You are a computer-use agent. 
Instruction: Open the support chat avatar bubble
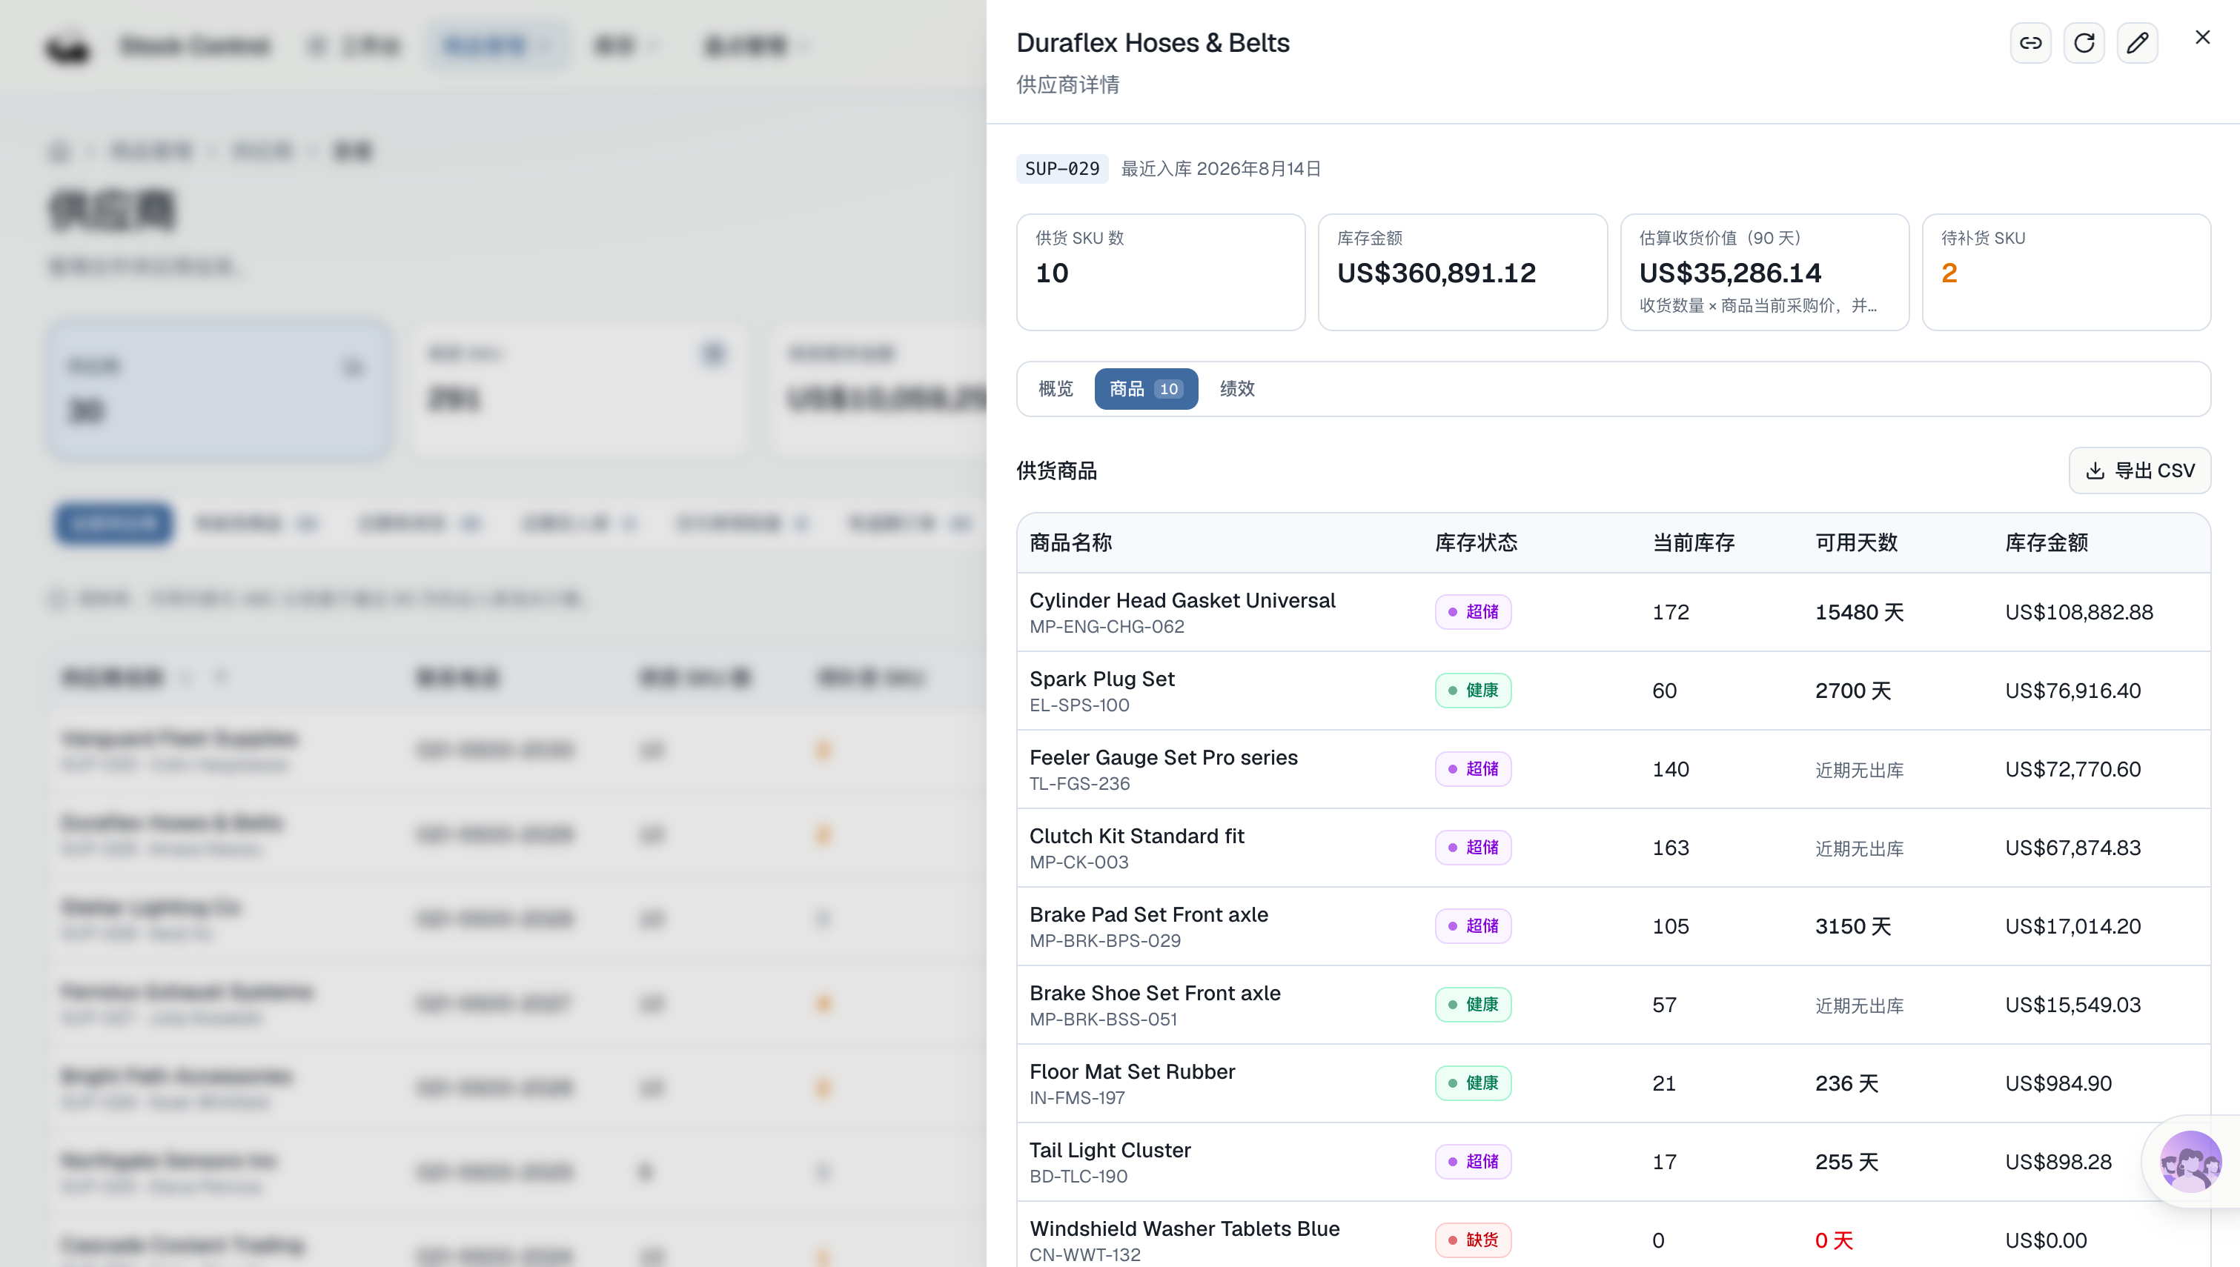(2190, 1162)
